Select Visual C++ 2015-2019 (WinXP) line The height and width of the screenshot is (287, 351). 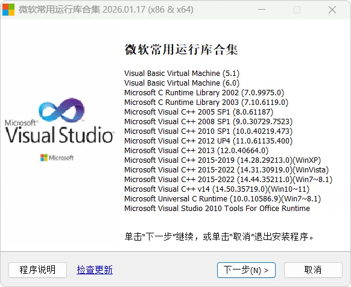(223, 160)
